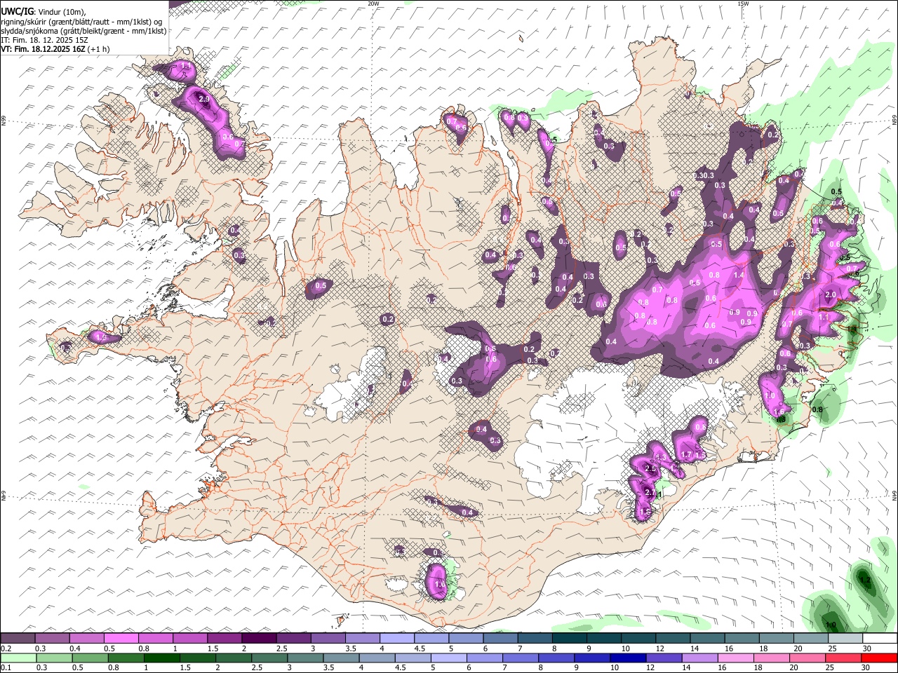Pick the pink lower legend swatch above 18

[x=771, y=658]
